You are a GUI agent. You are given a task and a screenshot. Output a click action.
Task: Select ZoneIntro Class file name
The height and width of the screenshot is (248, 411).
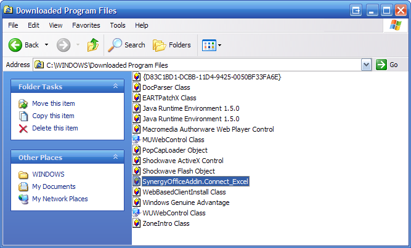tap(166, 223)
